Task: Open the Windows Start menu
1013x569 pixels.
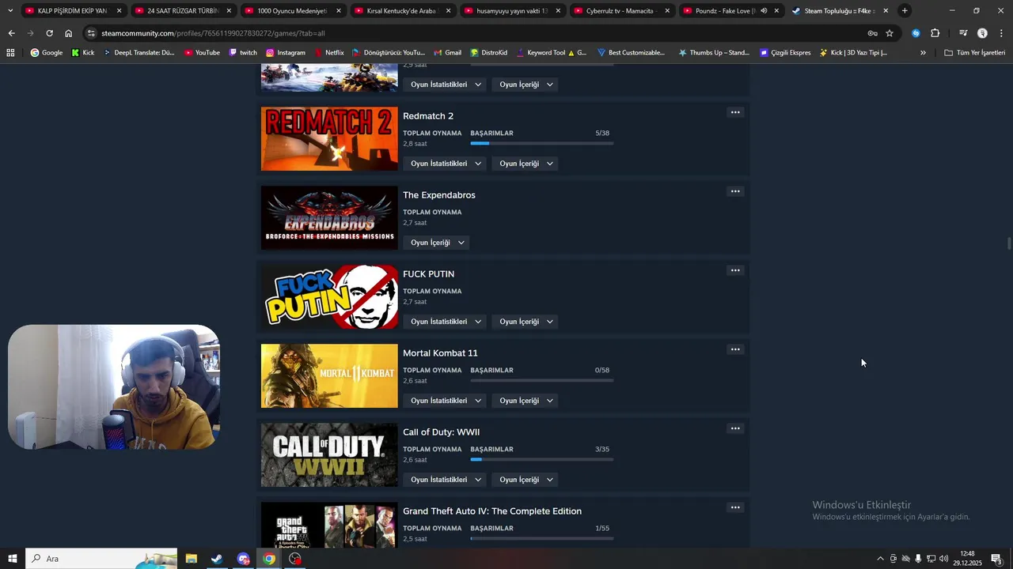Action: click(12, 559)
